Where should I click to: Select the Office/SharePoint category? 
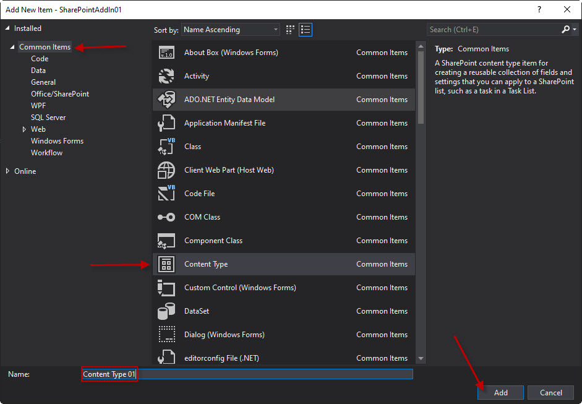[60, 94]
